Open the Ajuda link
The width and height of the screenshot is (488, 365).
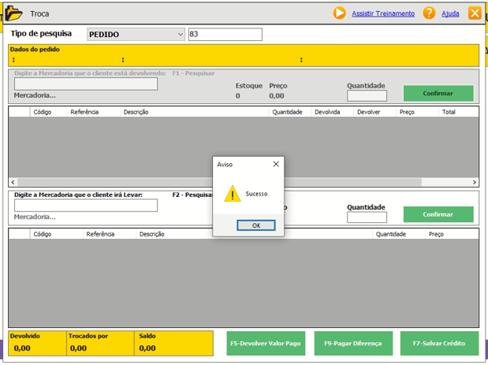pyautogui.click(x=450, y=14)
